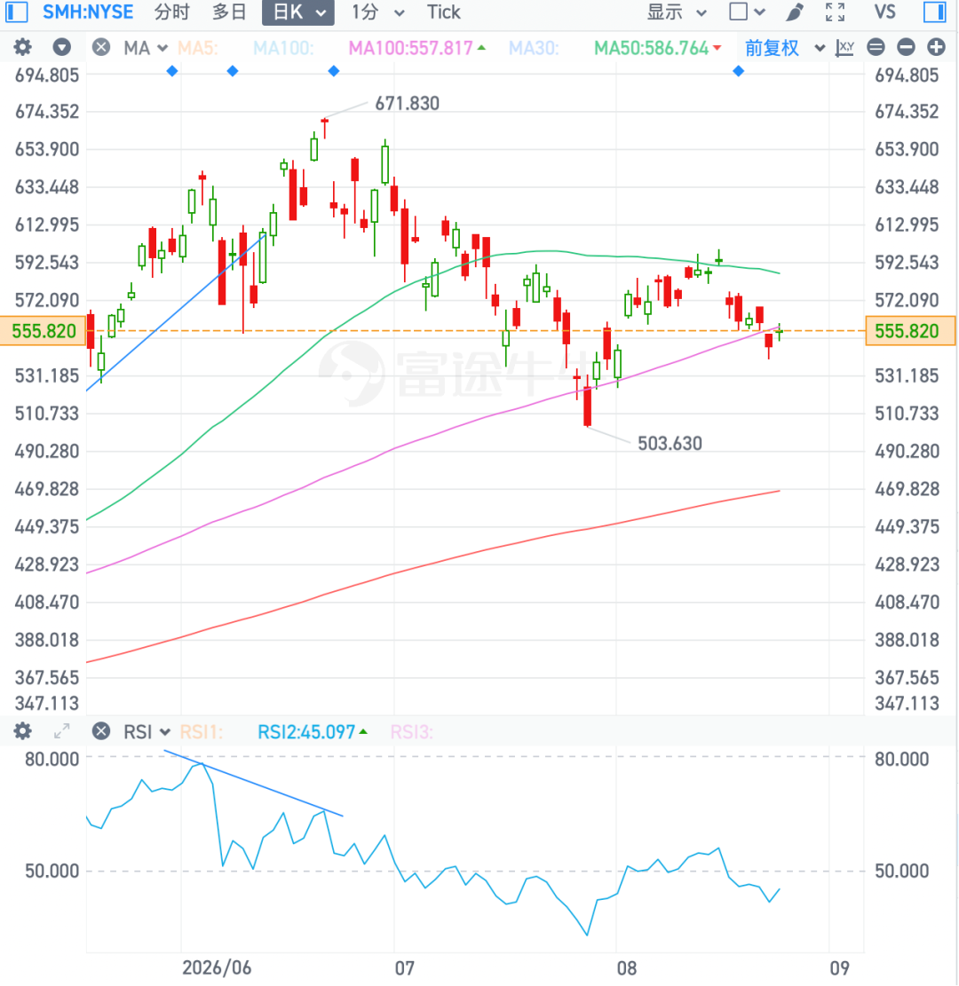Click the second blue diamond event marker
The image size is (959, 986).
click(233, 71)
